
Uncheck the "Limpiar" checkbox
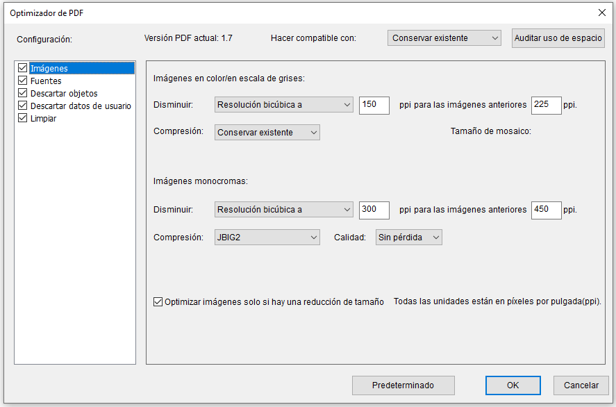click(22, 118)
